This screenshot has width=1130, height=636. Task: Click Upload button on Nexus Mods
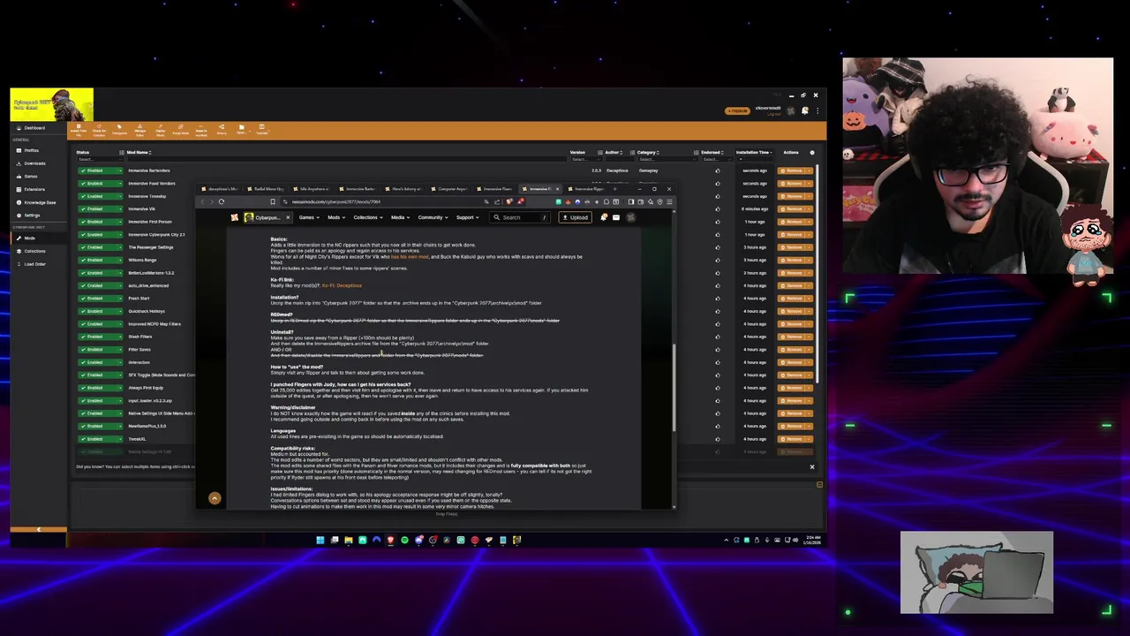click(576, 217)
